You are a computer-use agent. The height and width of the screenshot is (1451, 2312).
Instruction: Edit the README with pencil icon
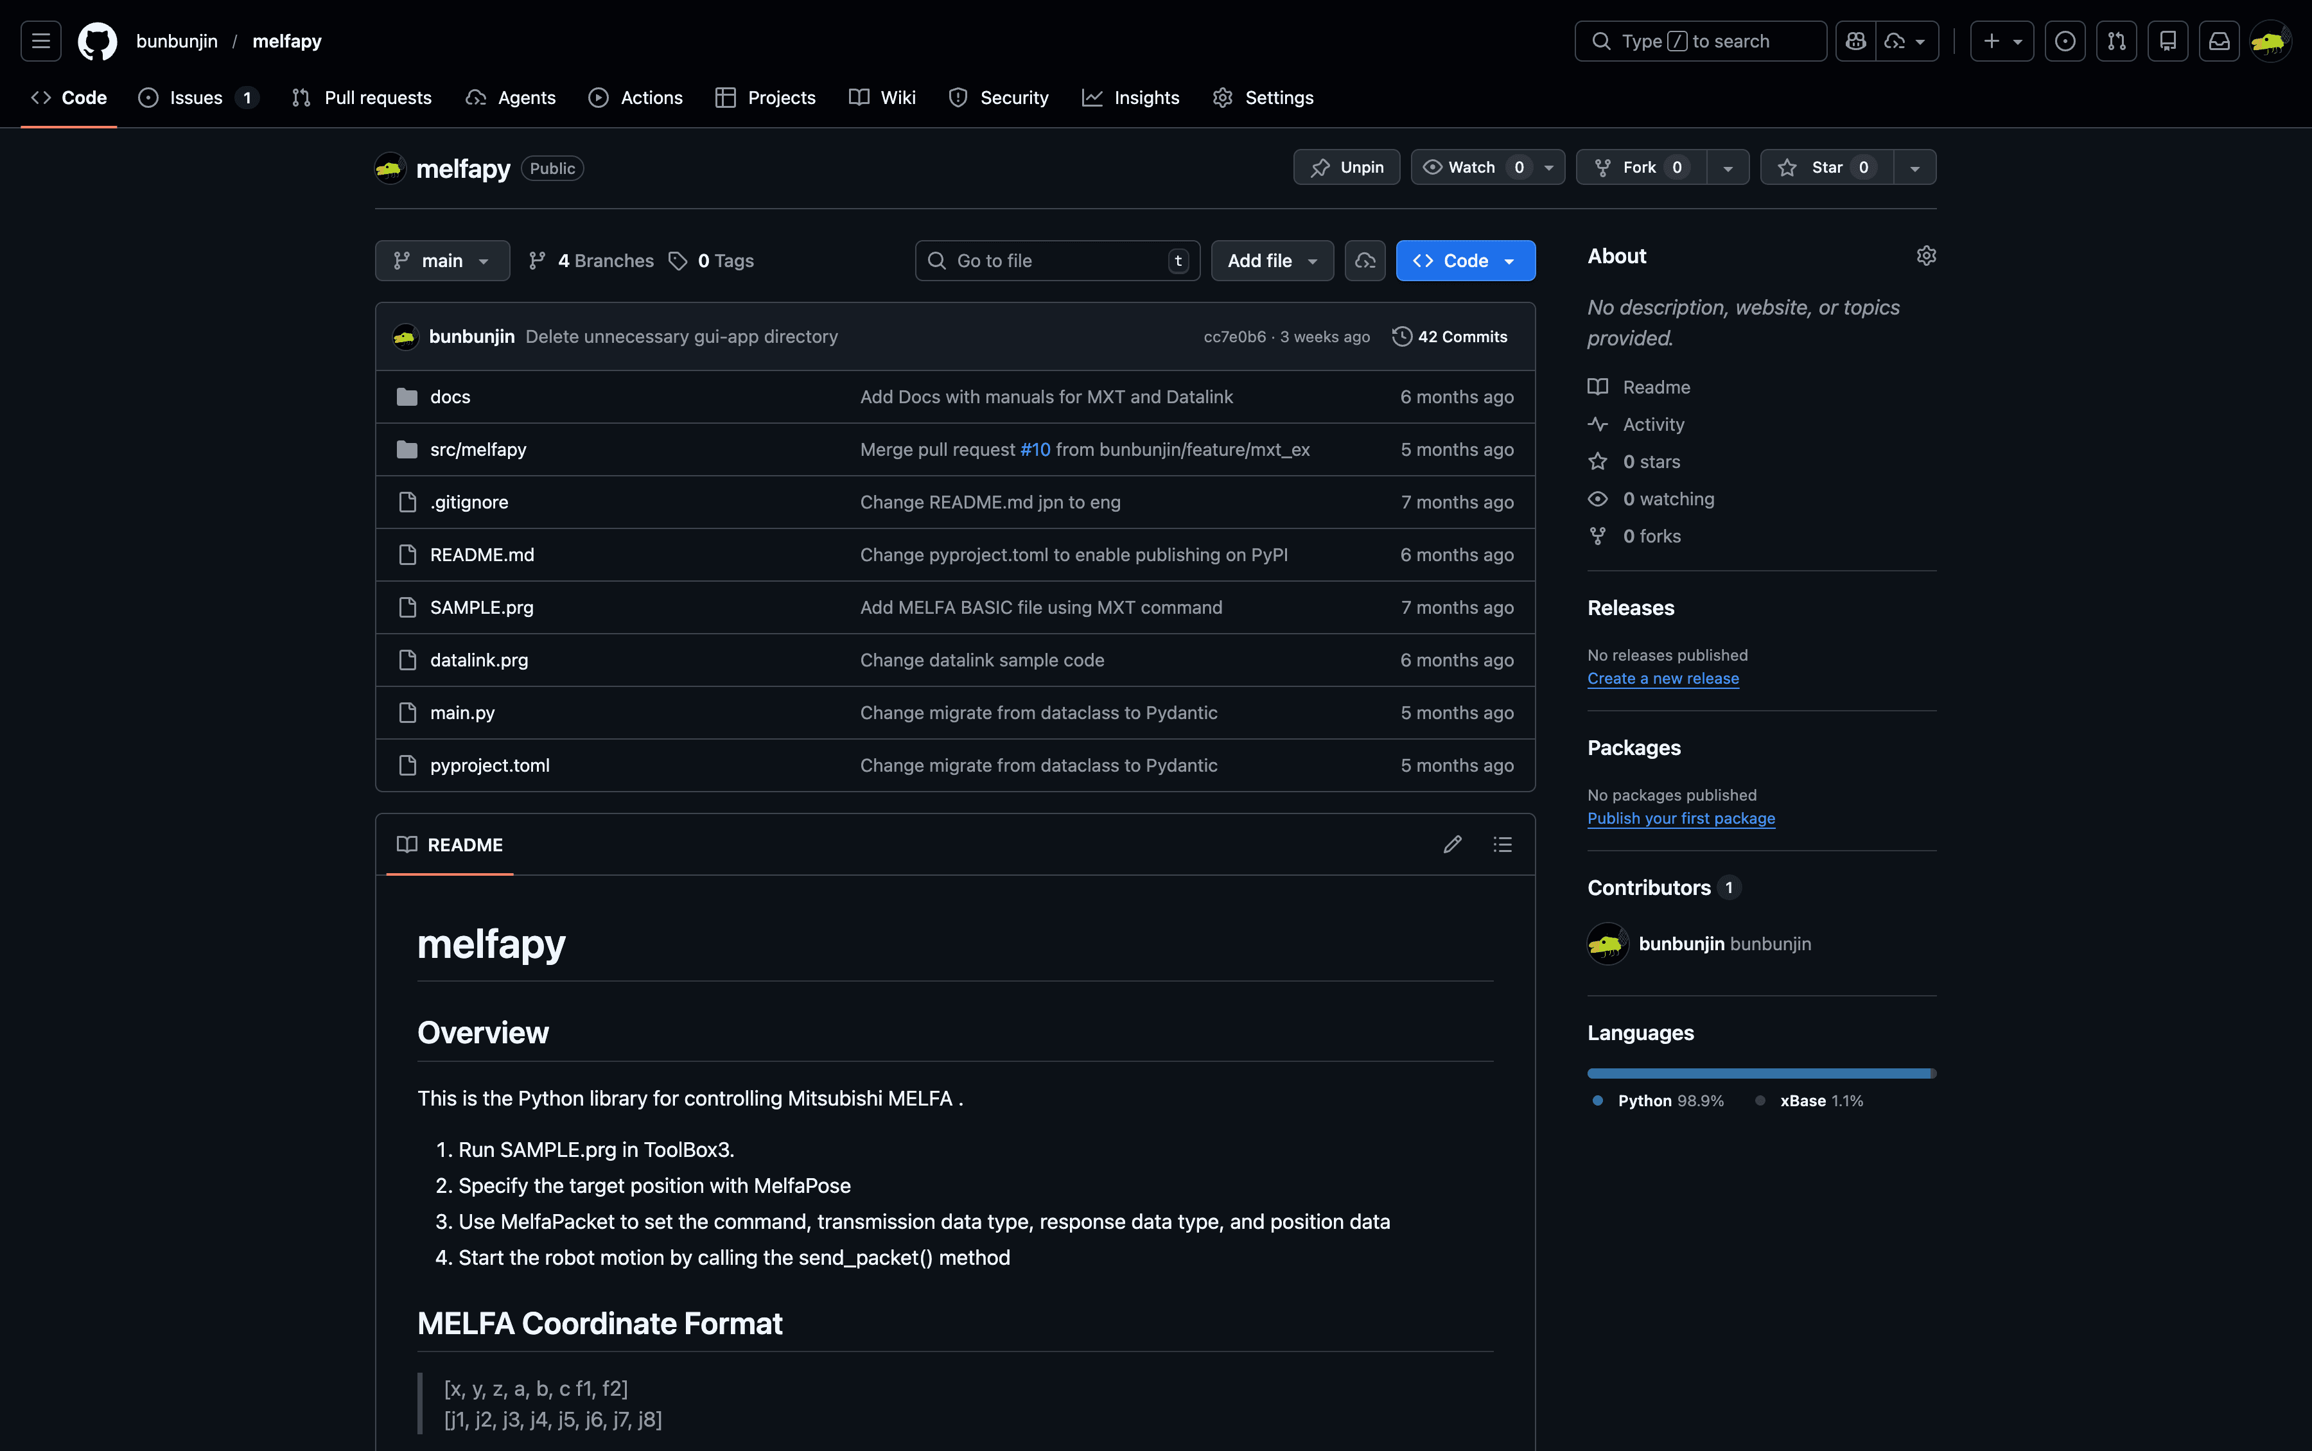pyautogui.click(x=1452, y=844)
